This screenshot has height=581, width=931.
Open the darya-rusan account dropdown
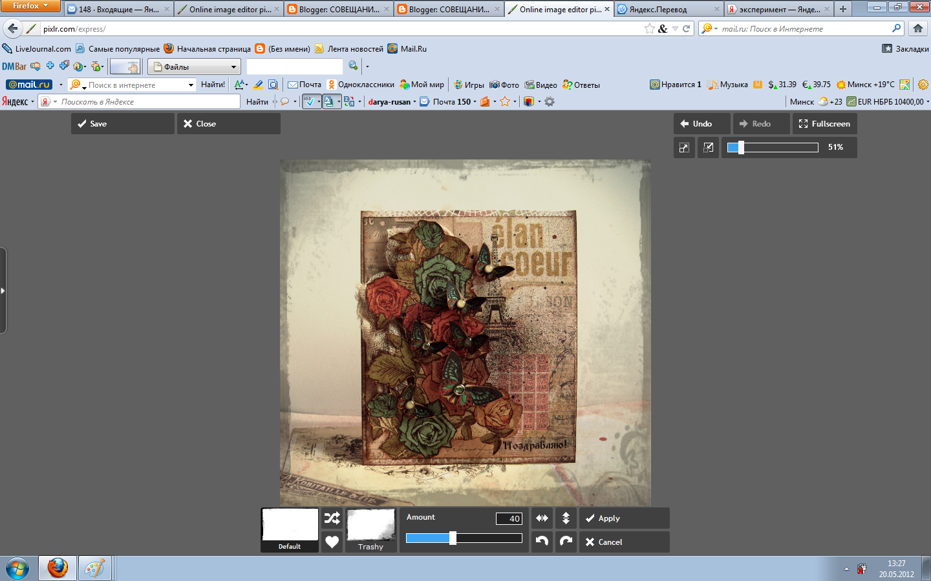point(392,101)
